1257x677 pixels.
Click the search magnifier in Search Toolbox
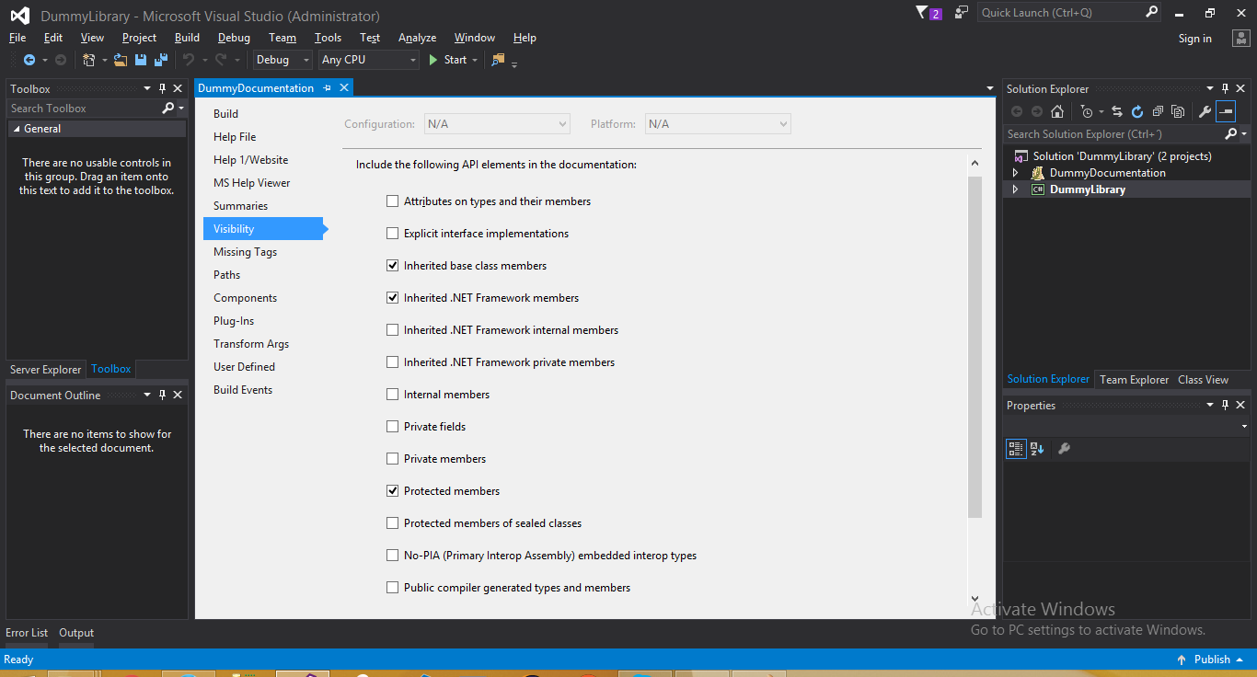click(167, 109)
